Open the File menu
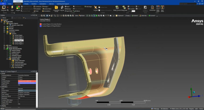This screenshot has height=110, width=204. click(3, 4)
